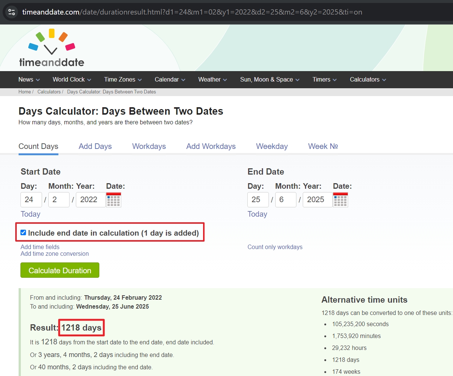Click '105,235,200 seconds' list item
Screen dimensions: 453x376
[360, 324]
